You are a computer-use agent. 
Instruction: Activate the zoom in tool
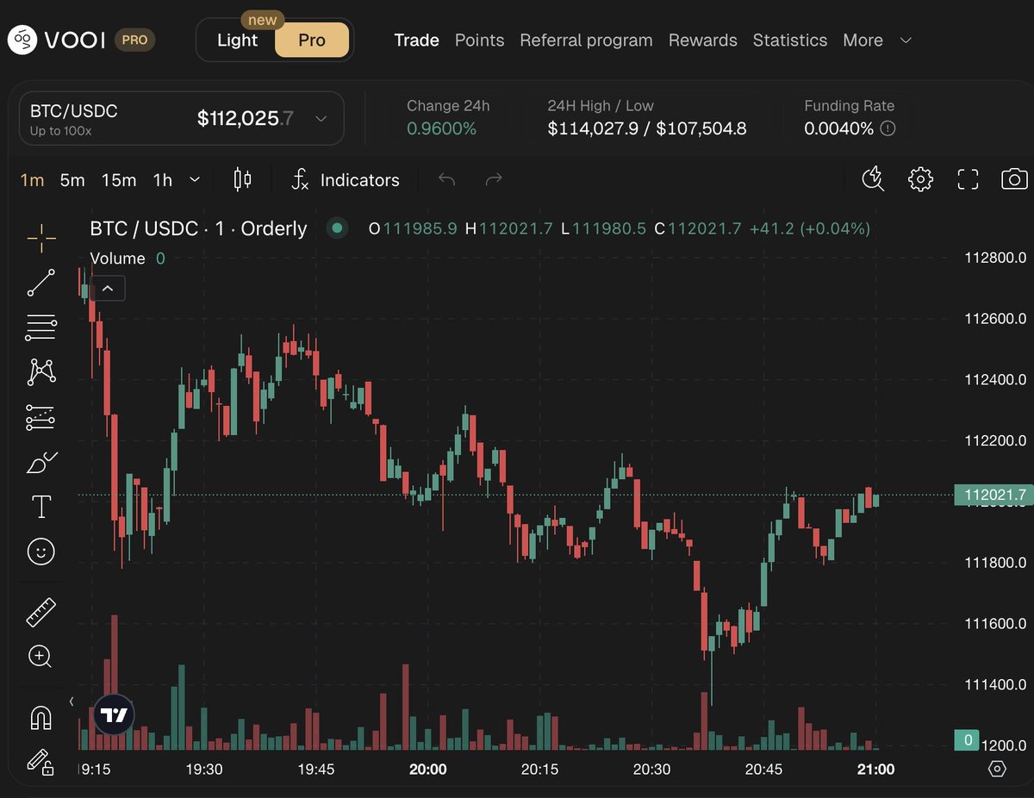click(40, 657)
